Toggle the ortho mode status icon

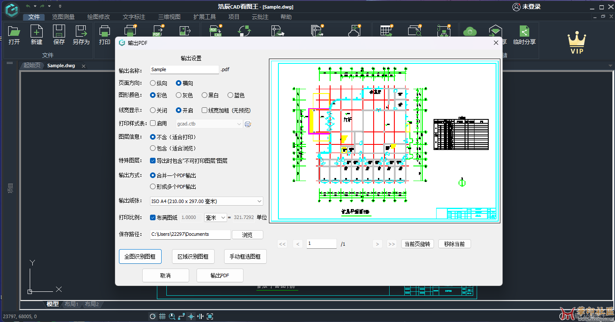pyautogui.click(x=181, y=316)
